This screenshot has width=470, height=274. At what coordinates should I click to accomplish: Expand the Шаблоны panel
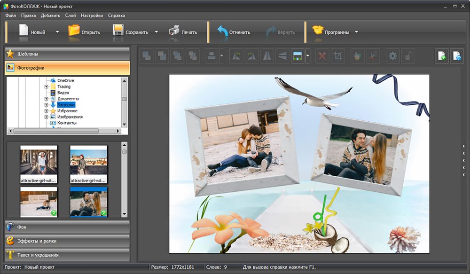click(67, 54)
